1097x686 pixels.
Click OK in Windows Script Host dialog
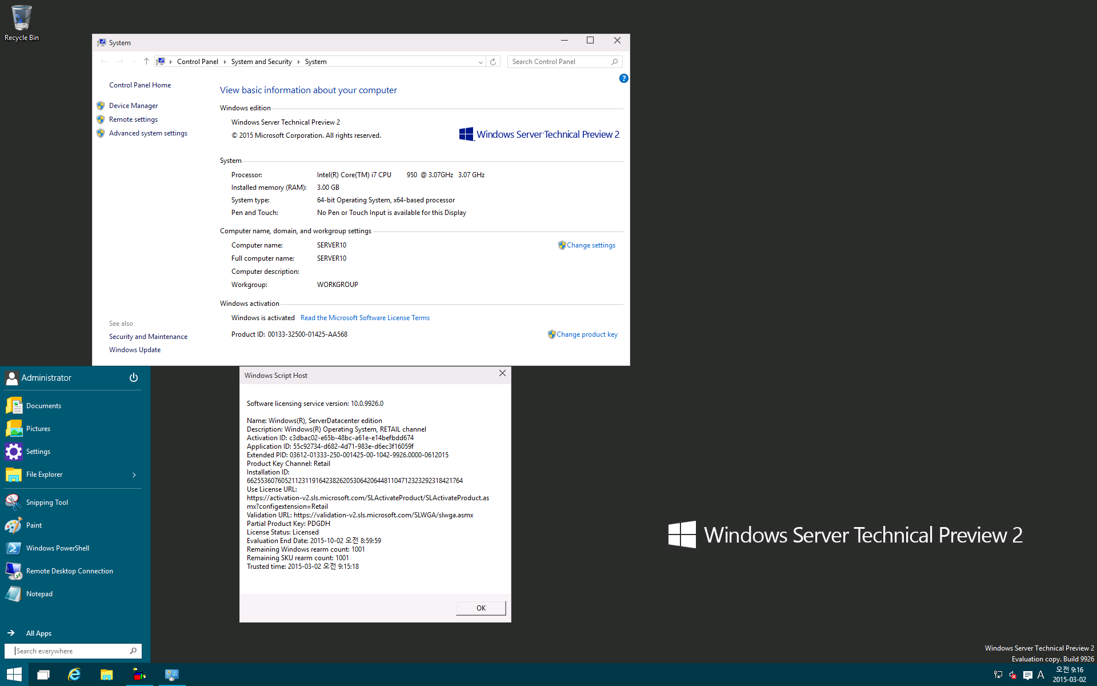481,608
